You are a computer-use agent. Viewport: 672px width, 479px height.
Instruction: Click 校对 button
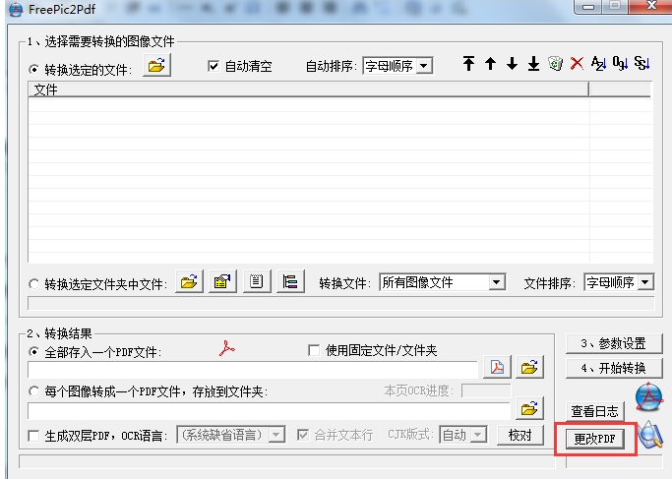[520, 435]
